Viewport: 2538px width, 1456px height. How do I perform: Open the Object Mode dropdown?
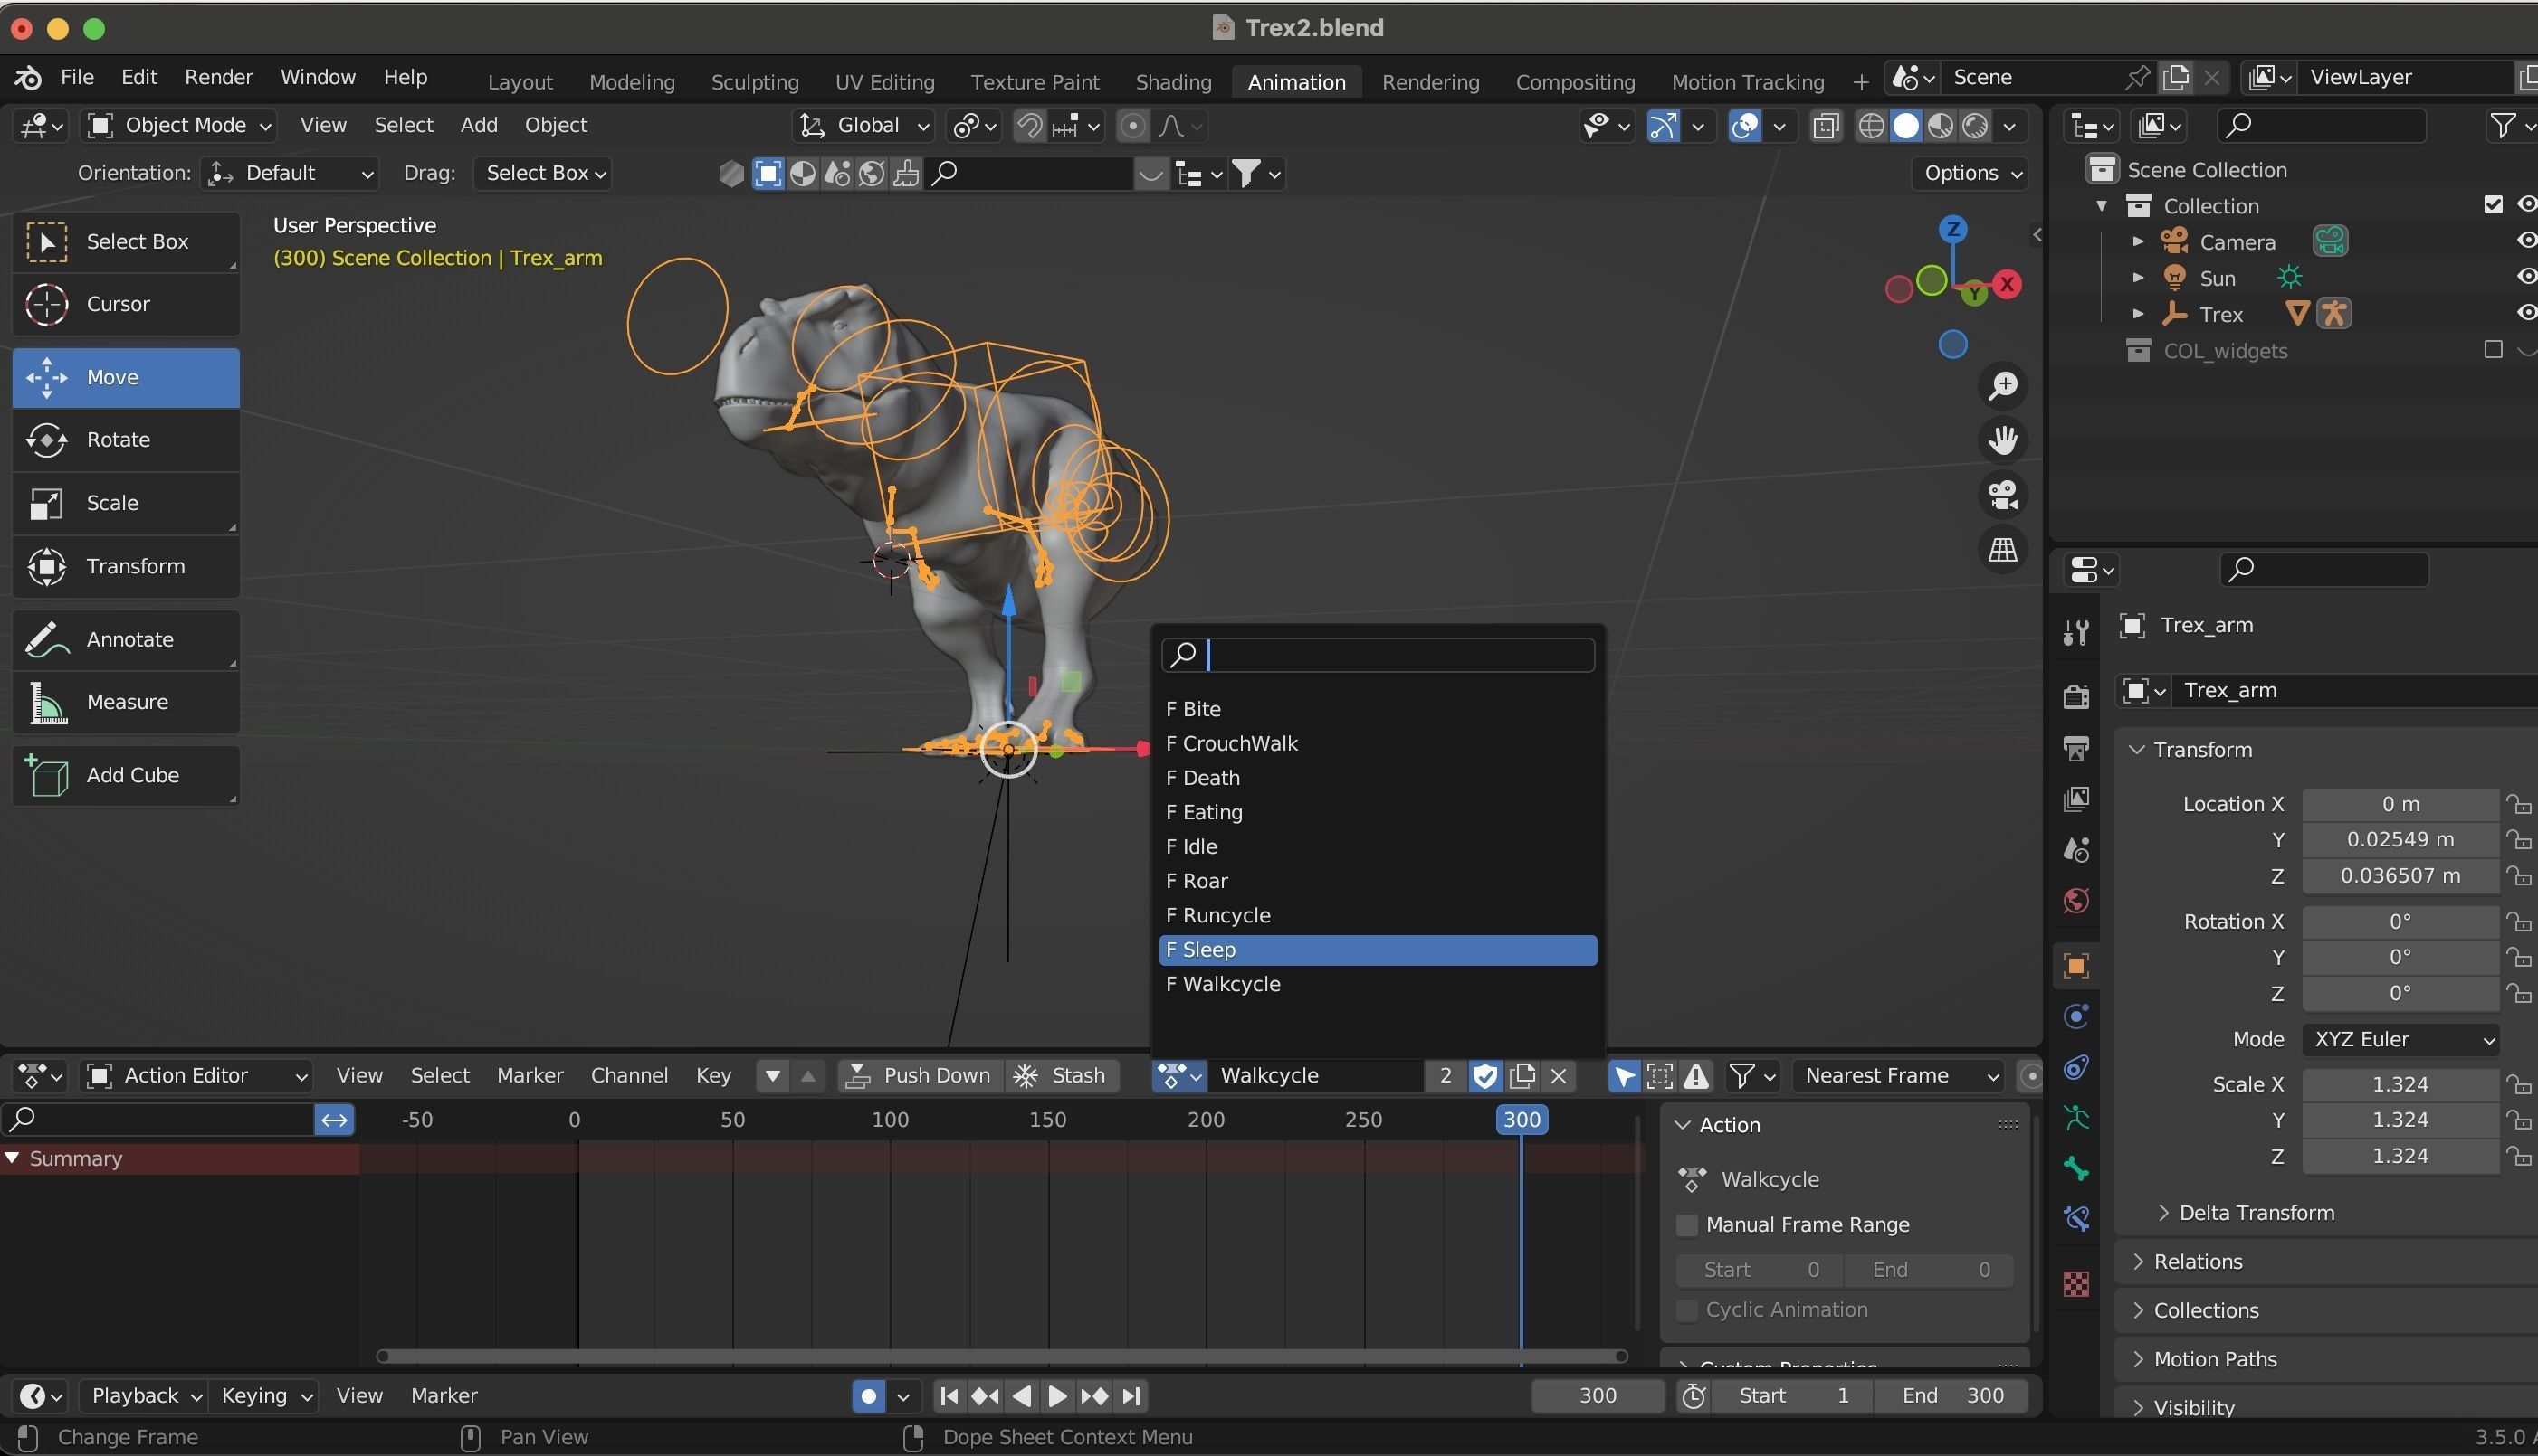(x=180, y=125)
